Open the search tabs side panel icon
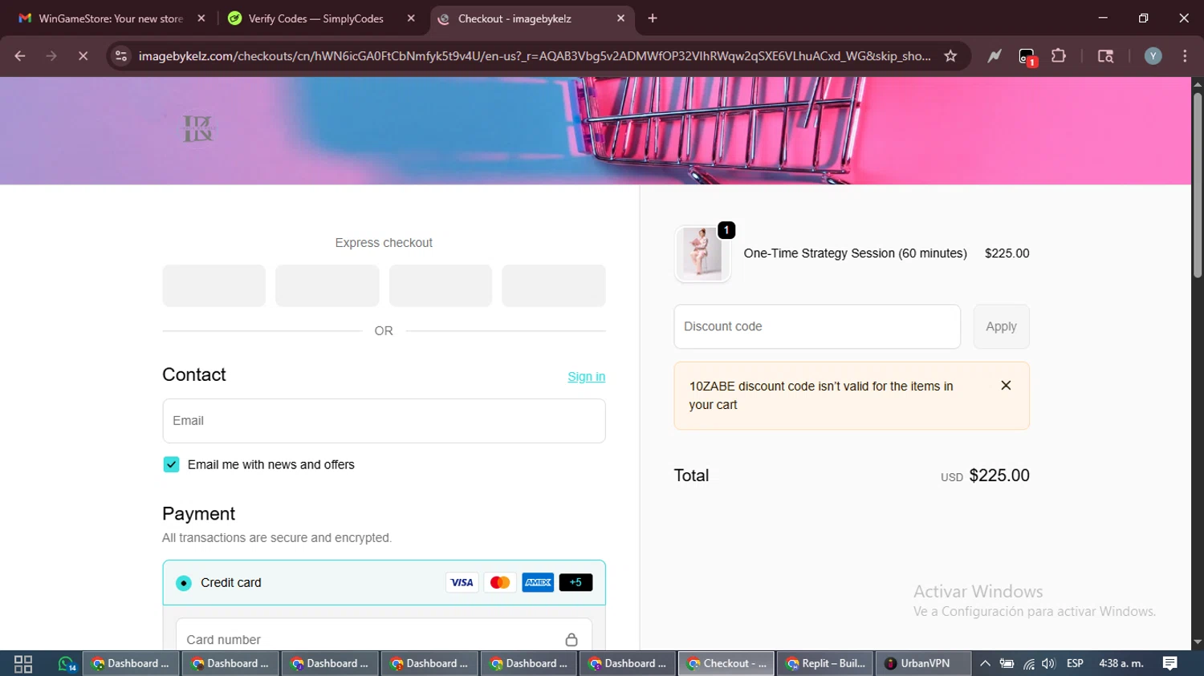 click(x=1105, y=56)
